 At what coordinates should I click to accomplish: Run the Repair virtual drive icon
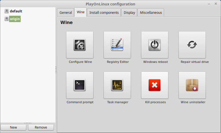coord(192,45)
